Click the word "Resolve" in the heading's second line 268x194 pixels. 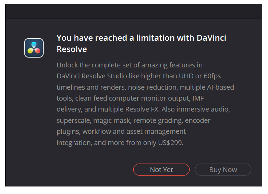(72, 49)
